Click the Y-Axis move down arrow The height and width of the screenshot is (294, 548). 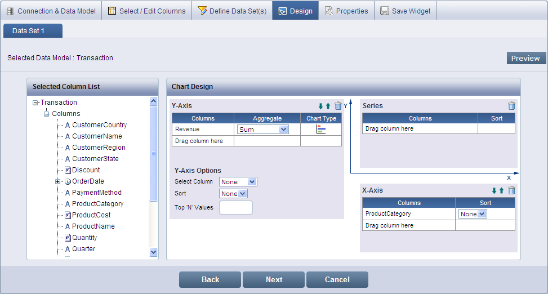tap(320, 106)
